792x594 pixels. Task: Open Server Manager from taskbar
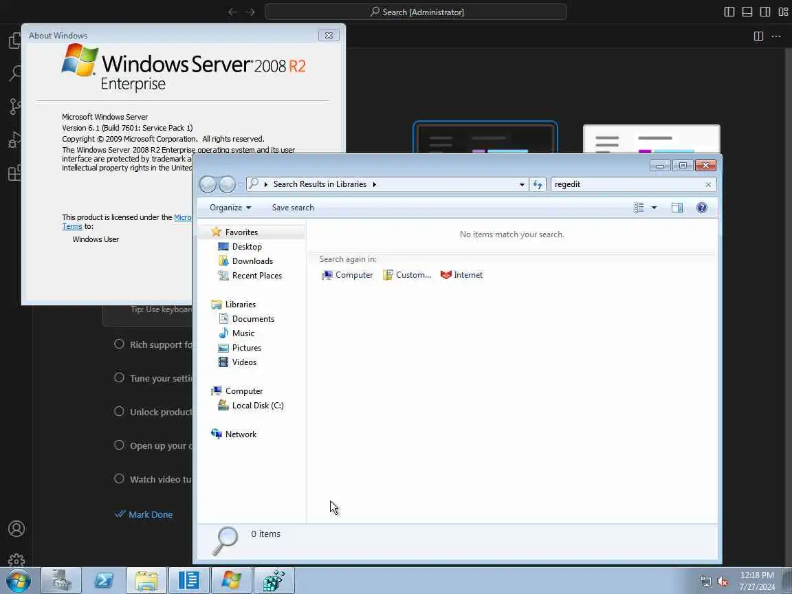[x=61, y=580]
